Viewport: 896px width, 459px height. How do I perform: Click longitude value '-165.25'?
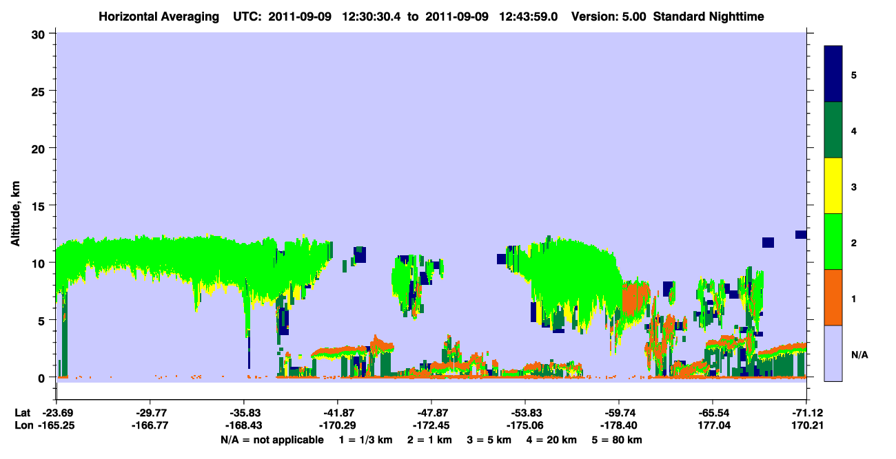(x=56, y=425)
